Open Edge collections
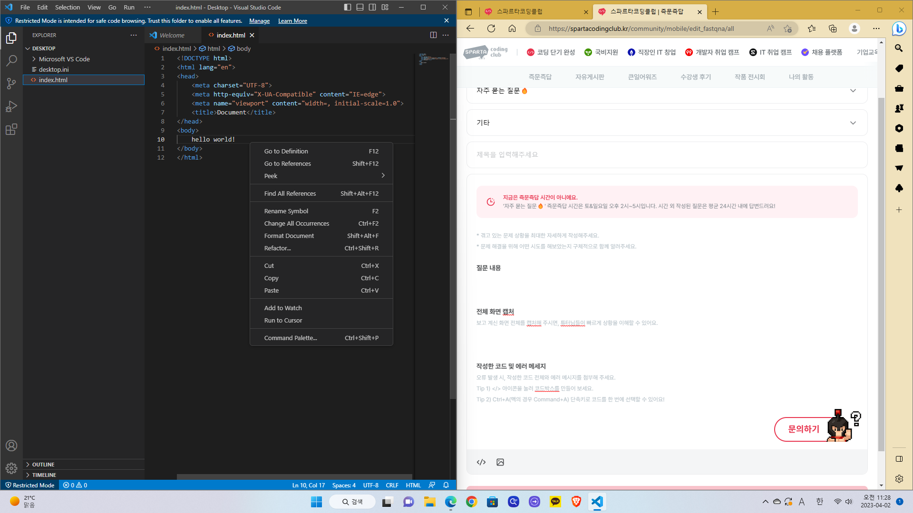 833,28
